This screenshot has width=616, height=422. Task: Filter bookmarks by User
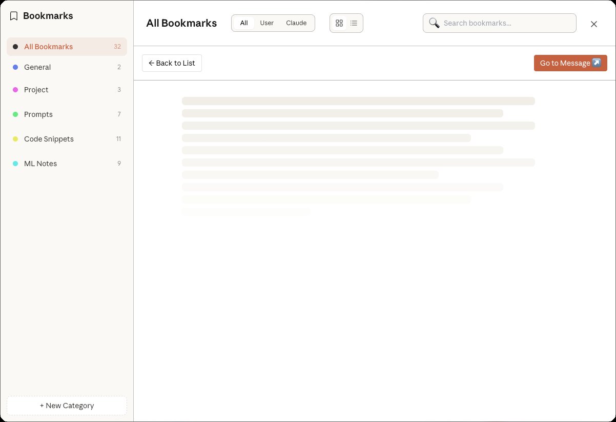[266, 23]
